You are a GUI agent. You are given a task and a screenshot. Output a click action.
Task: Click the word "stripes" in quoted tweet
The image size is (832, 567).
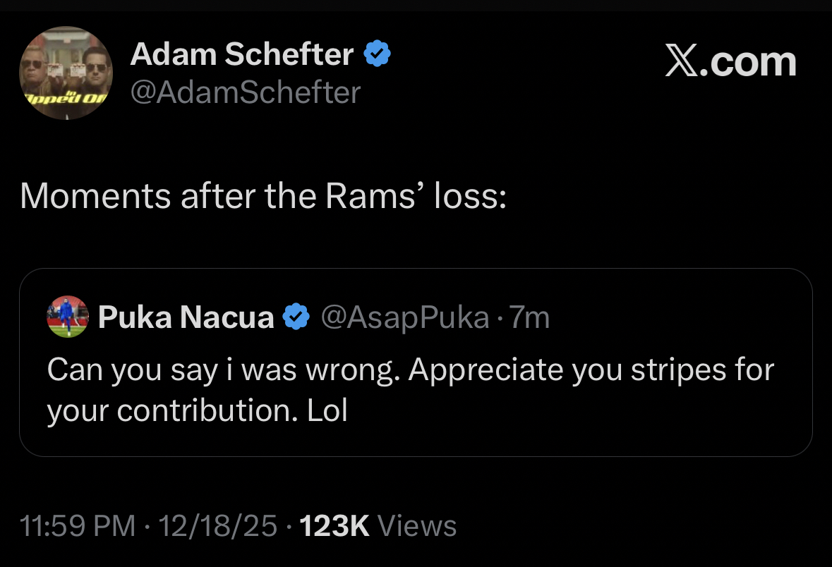pos(673,370)
